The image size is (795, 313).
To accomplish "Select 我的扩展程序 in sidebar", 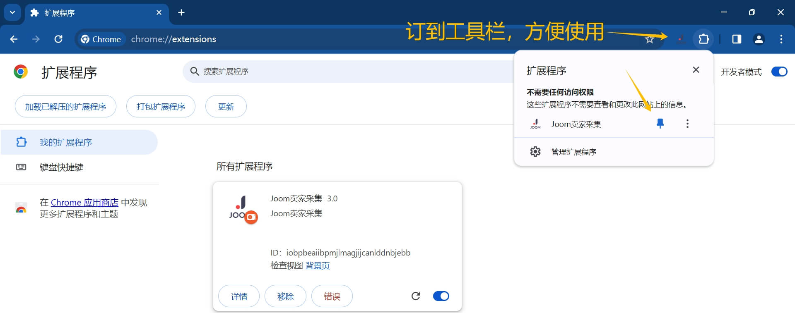I will [79, 142].
